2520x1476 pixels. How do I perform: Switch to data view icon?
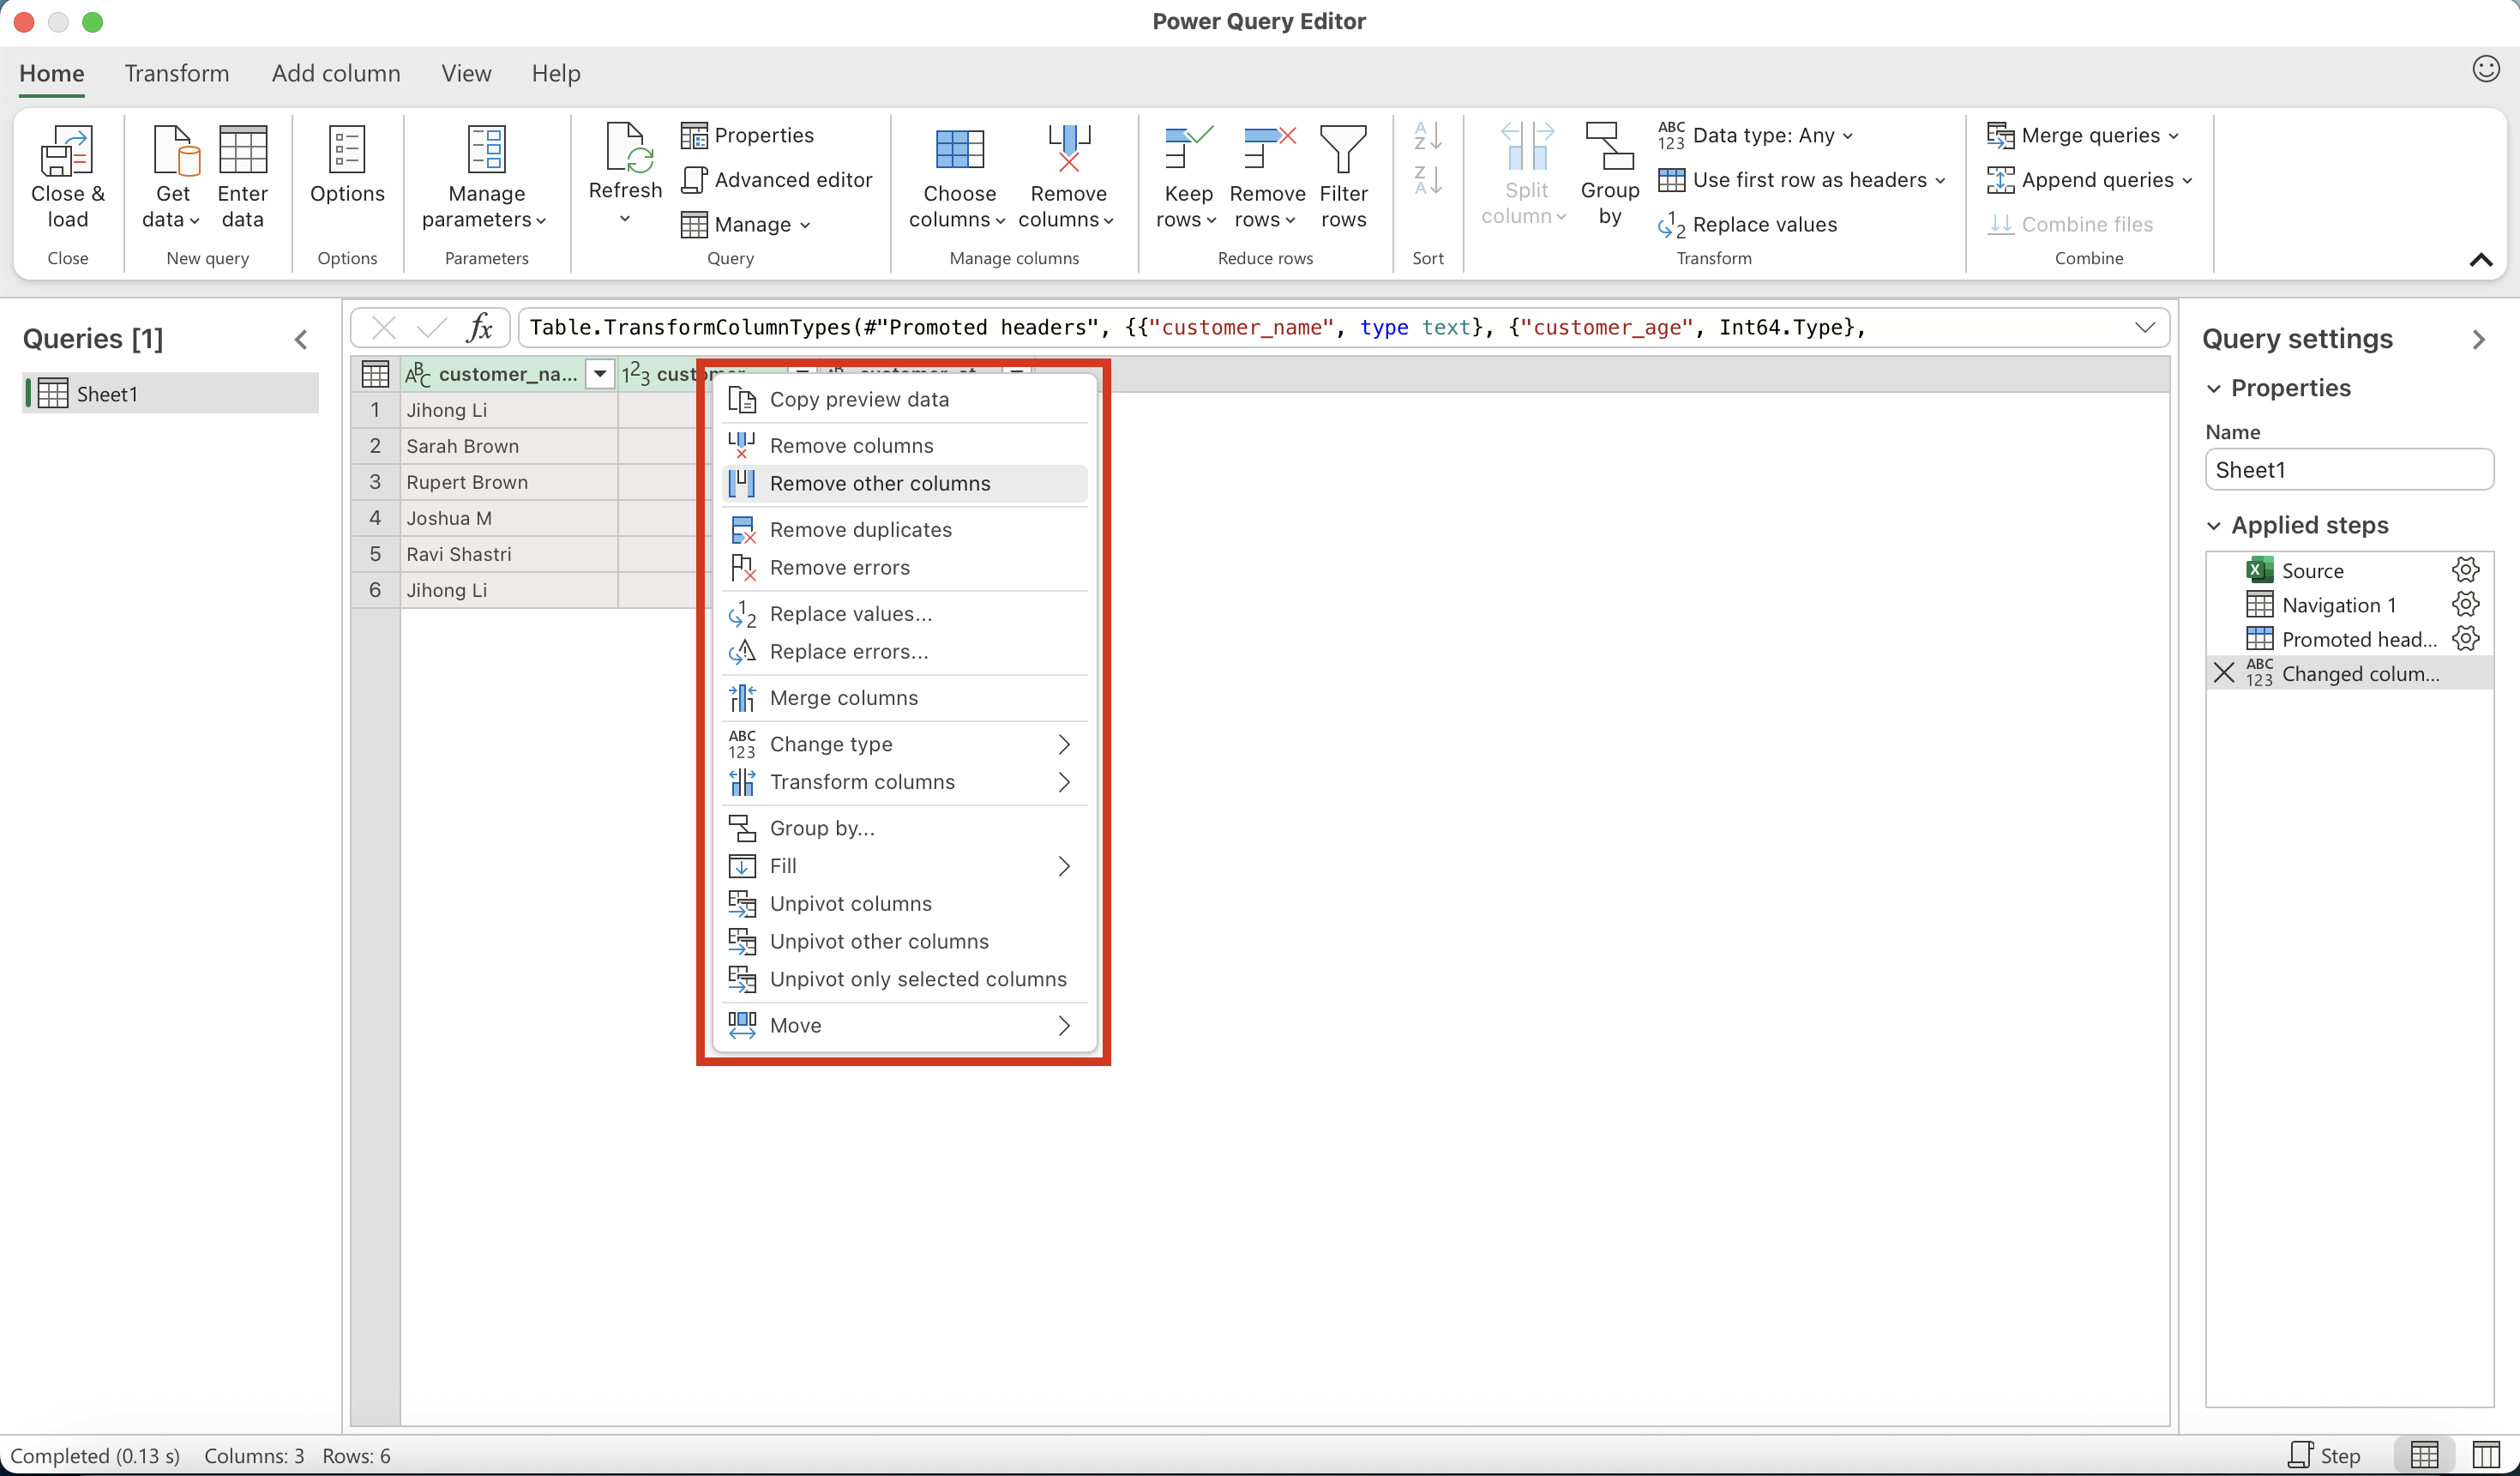coord(2424,1455)
